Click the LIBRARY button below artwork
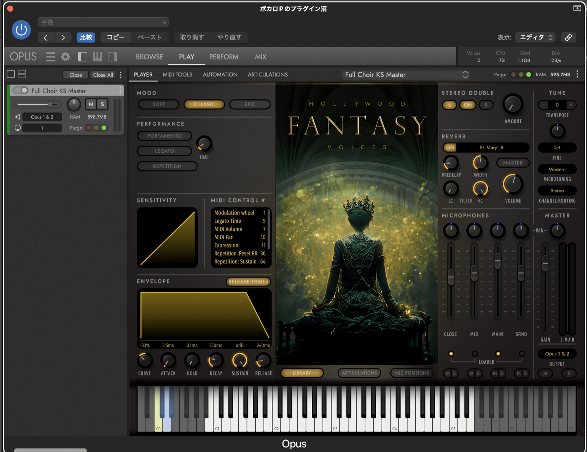Image resolution: width=587 pixels, height=452 pixels. 302,373
